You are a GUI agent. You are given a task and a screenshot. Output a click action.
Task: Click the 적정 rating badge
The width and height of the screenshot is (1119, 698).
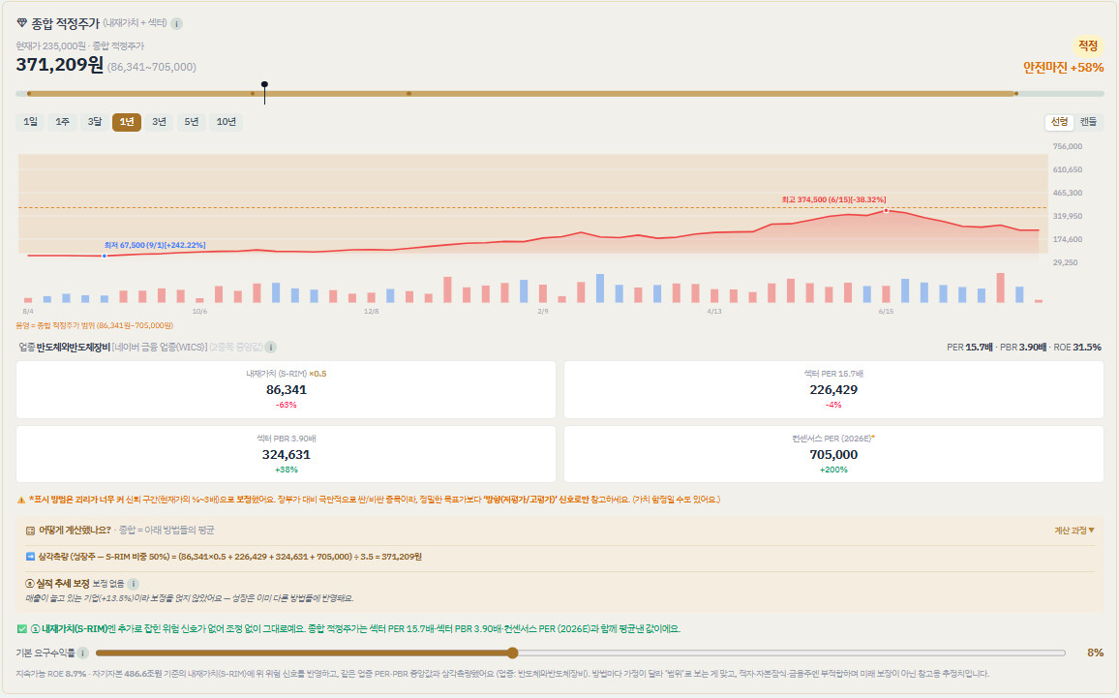(x=1088, y=46)
